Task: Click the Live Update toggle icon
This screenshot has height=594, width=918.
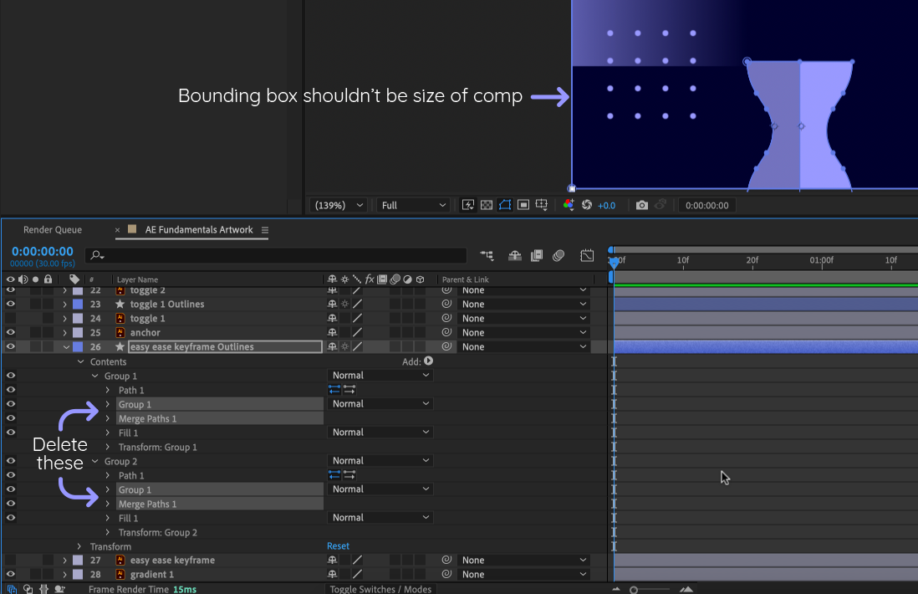Action: click(468, 205)
